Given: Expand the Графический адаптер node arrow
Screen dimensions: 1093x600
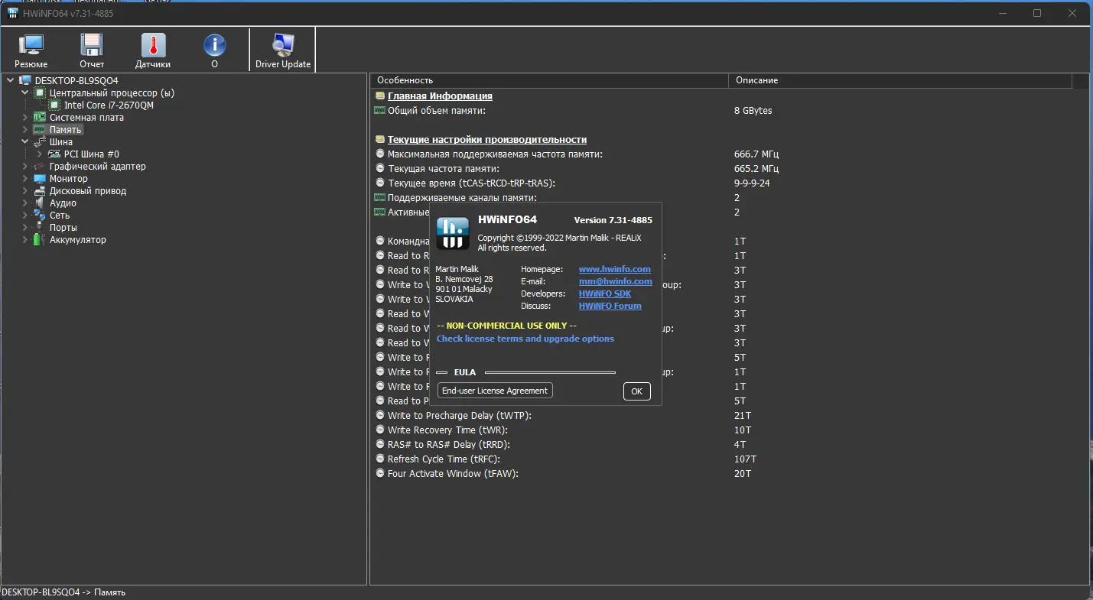Looking at the screenshot, I should [x=24, y=166].
